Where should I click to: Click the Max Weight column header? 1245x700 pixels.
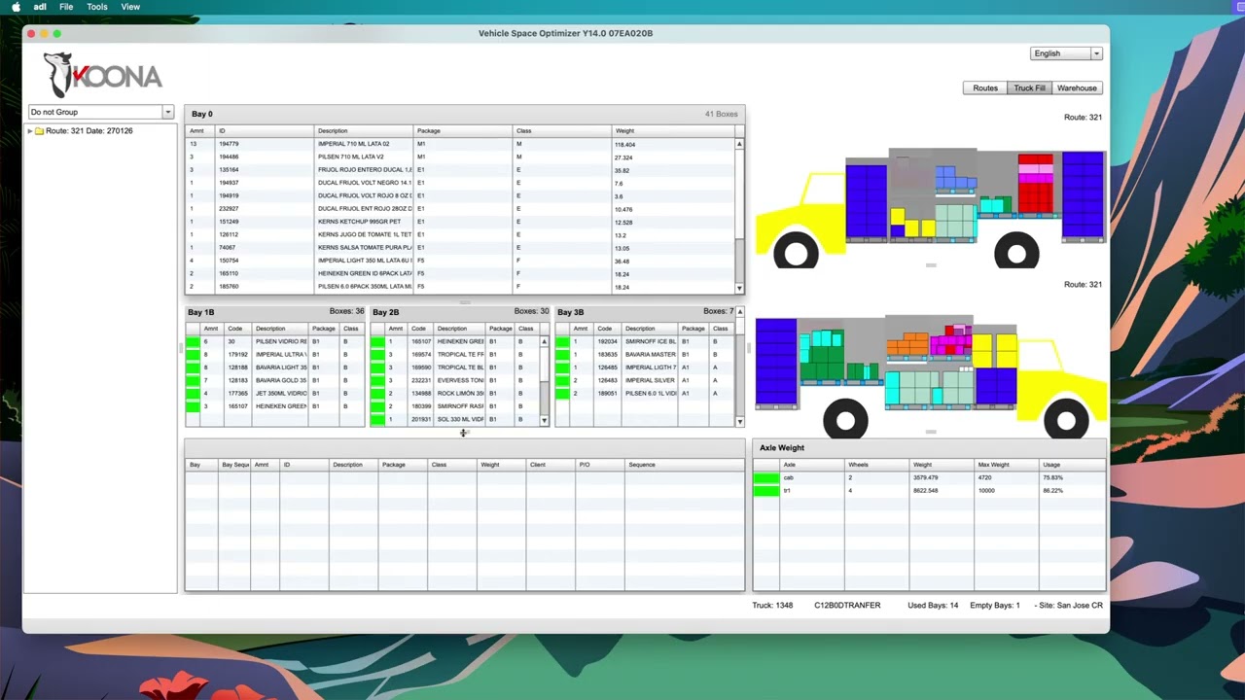coord(1007,465)
